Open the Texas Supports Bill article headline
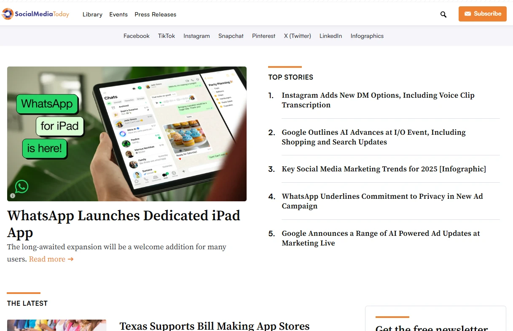The width and height of the screenshot is (513, 331). click(x=214, y=326)
